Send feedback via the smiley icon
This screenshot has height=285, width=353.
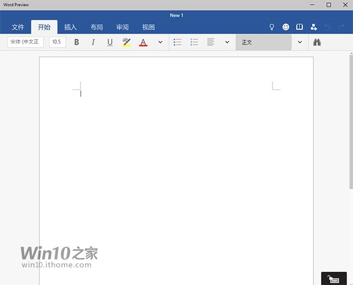(286, 27)
